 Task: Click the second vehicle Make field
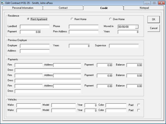(28, 110)
